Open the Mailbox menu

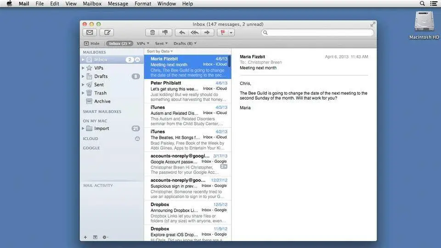point(92,4)
